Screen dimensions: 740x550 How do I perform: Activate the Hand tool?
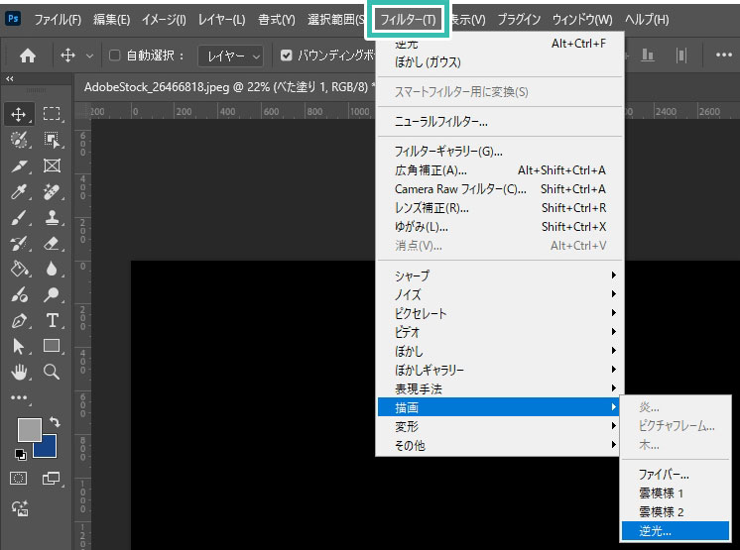point(20,372)
